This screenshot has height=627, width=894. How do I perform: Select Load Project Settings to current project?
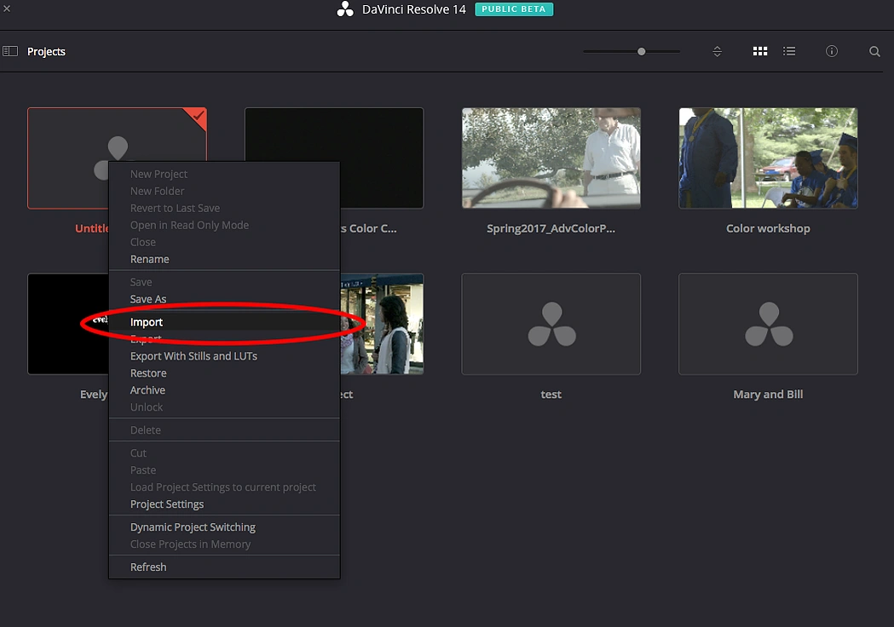click(225, 487)
